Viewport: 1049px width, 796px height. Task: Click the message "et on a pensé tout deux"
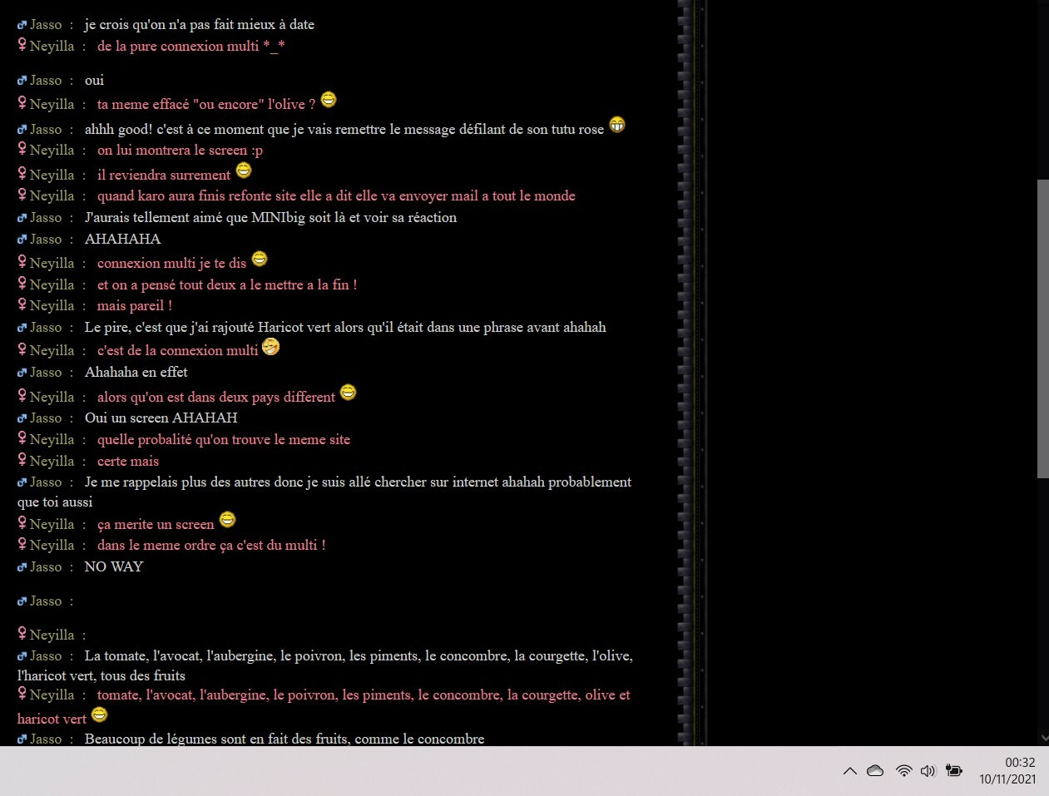[227, 285]
